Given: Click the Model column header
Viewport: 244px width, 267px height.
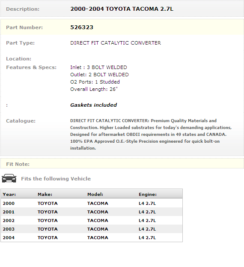Looking at the screenshot, I should point(95,194).
